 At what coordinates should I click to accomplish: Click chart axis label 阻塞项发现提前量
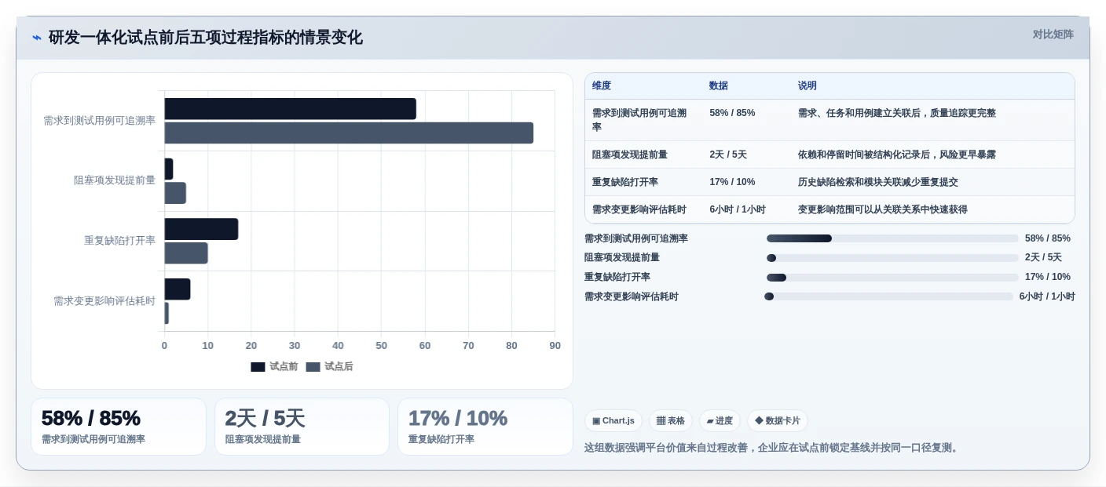point(115,180)
